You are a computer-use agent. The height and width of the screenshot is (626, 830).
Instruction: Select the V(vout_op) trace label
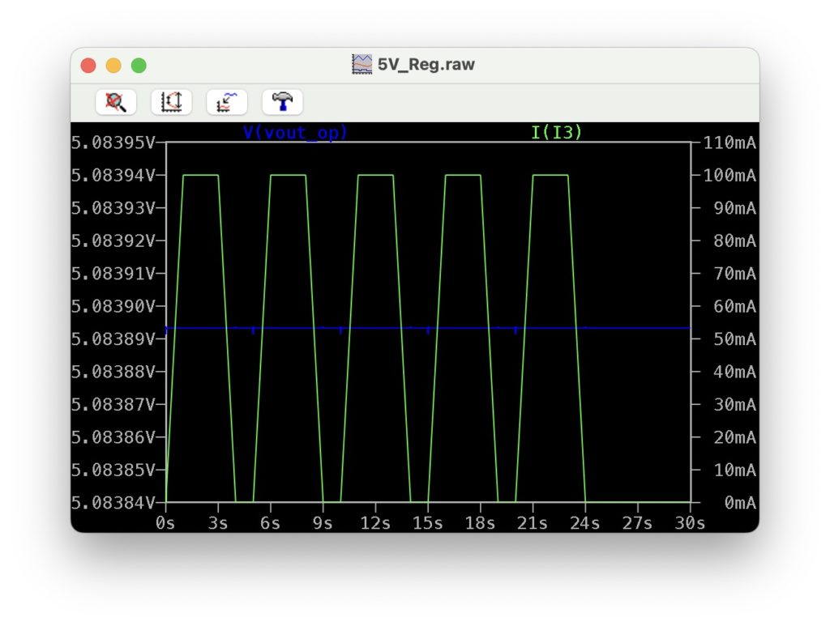coord(295,132)
